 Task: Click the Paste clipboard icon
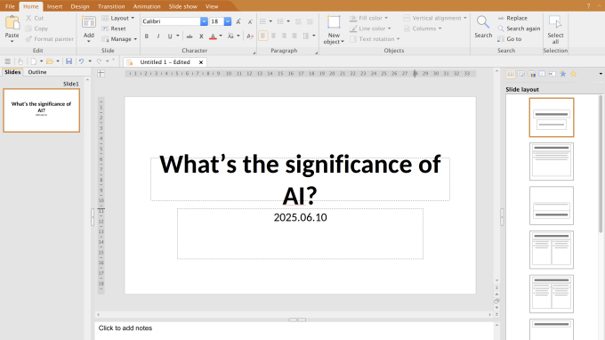pyautogui.click(x=12, y=22)
